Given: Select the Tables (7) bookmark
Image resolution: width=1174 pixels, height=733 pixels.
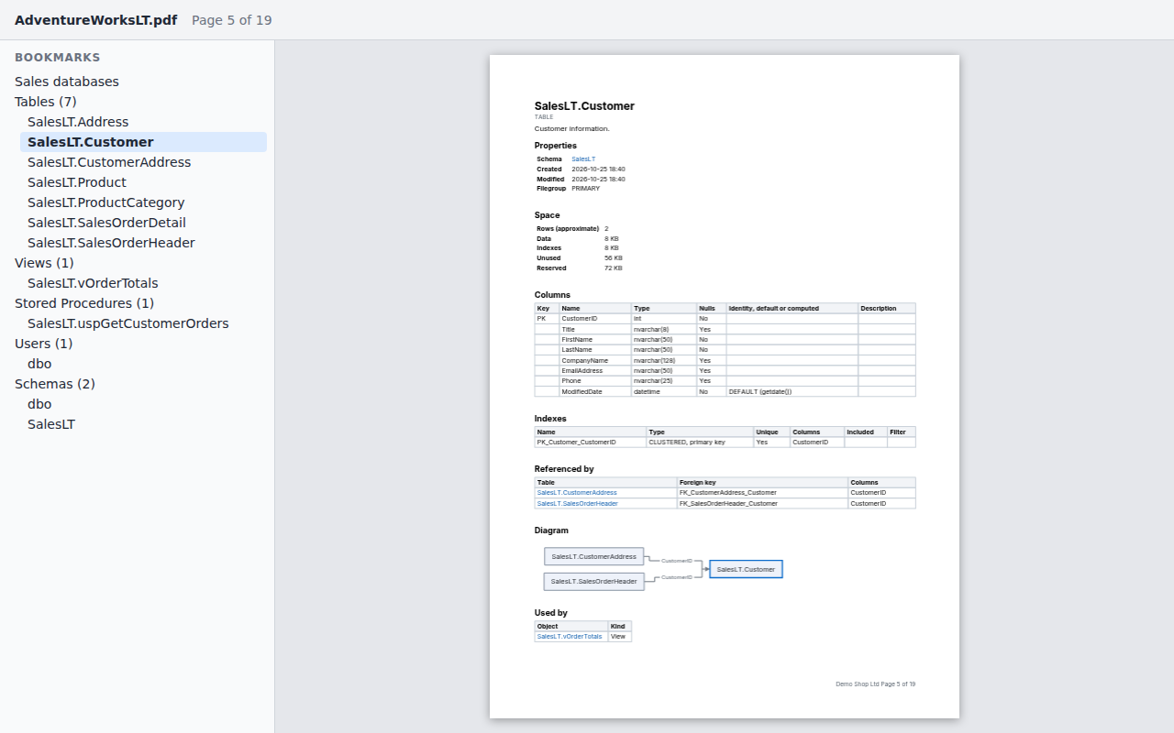Looking at the screenshot, I should [x=46, y=102].
